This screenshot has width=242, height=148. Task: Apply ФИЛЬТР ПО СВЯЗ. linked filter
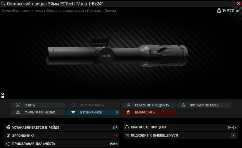(x=204, y=105)
